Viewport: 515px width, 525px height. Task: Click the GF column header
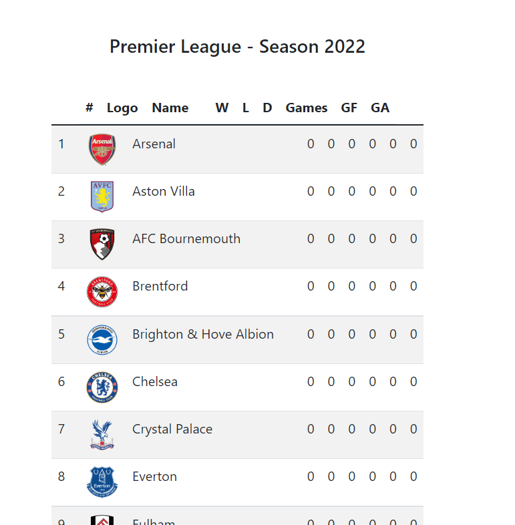pyautogui.click(x=349, y=108)
